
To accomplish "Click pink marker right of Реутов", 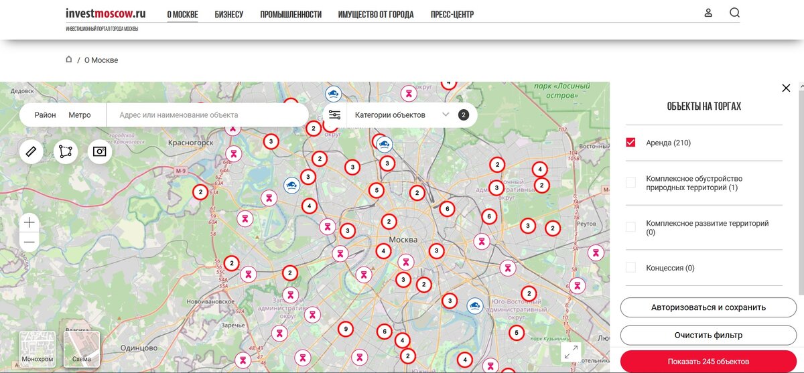I will click(595, 253).
